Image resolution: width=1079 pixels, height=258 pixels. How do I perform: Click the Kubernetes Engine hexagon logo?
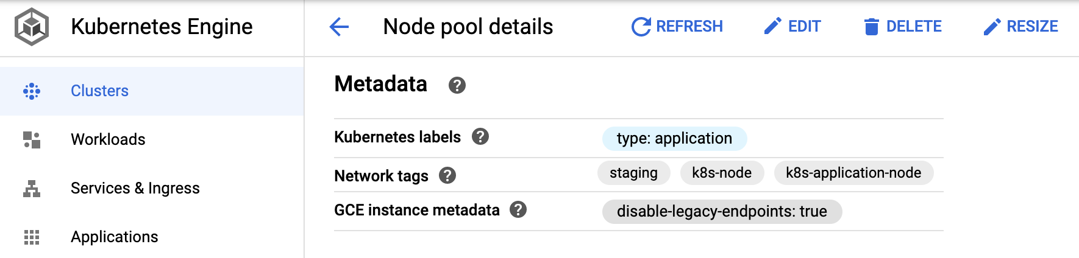pyautogui.click(x=32, y=27)
